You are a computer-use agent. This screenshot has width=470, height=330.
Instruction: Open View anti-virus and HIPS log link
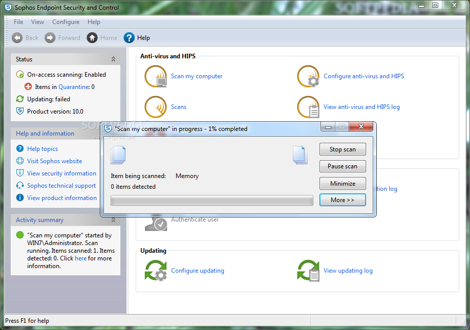361,107
